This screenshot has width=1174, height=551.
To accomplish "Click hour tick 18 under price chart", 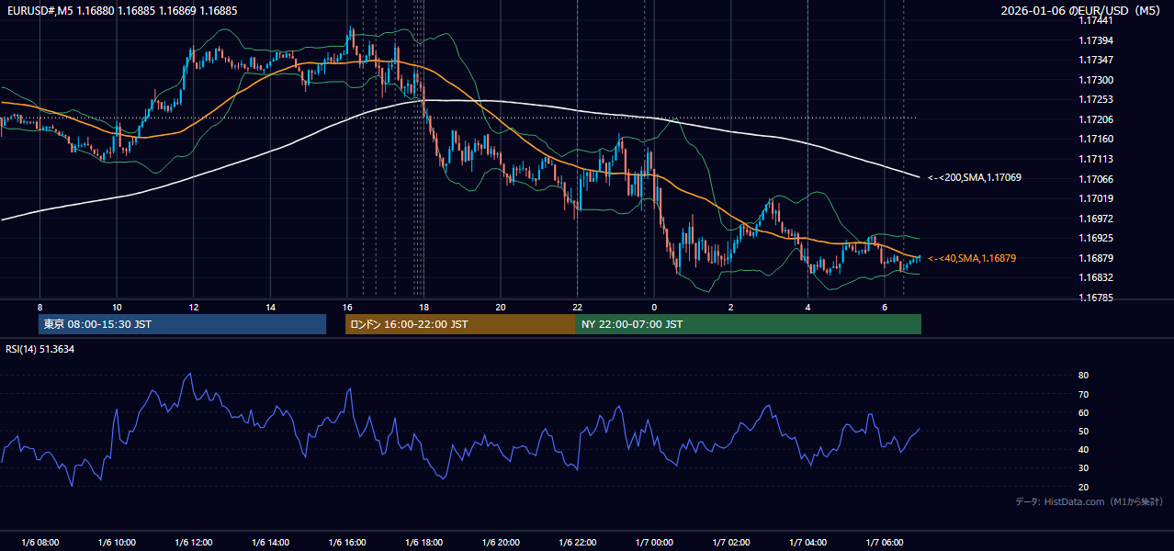I will coord(423,307).
